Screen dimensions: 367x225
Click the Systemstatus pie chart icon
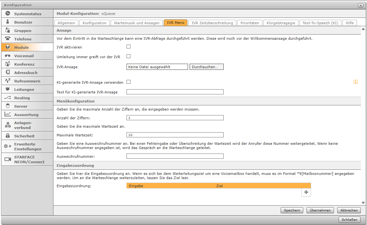(8, 14)
